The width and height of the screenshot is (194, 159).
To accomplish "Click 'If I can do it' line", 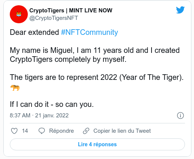I will 52,104.
